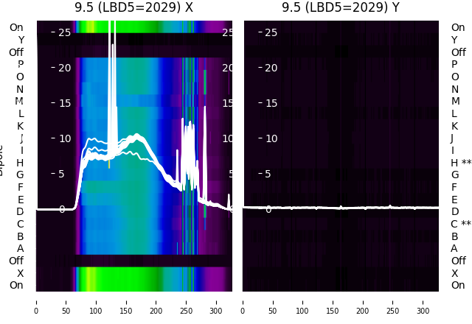This screenshot has width=472, height=324.
Task: Click the bright green band at the bottom of the X heatmap
Action: pos(120,279)
